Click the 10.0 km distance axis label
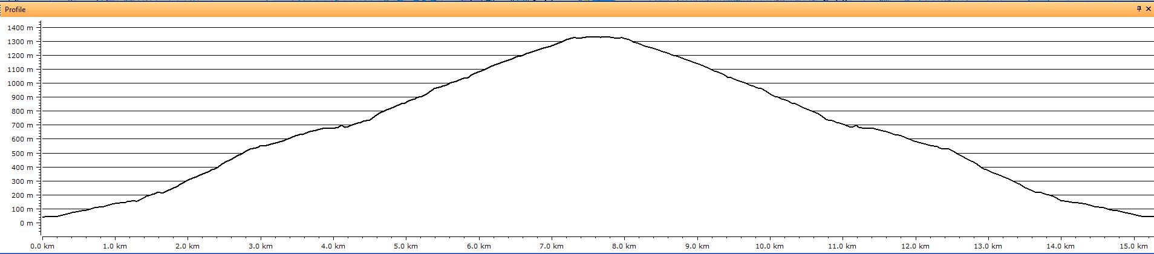Viewport: 1154px width, 254px height. point(769,247)
